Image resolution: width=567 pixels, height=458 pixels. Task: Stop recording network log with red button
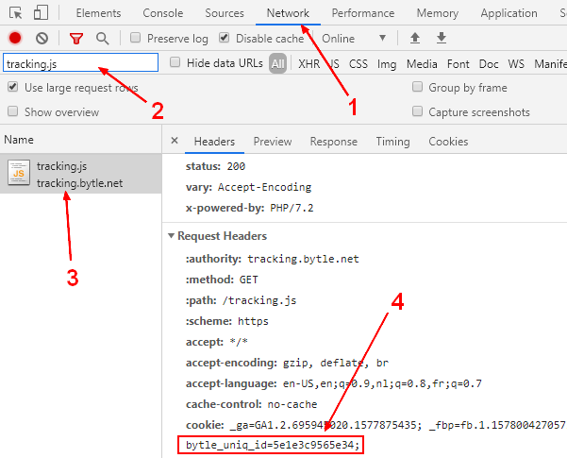tap(15, 39)
